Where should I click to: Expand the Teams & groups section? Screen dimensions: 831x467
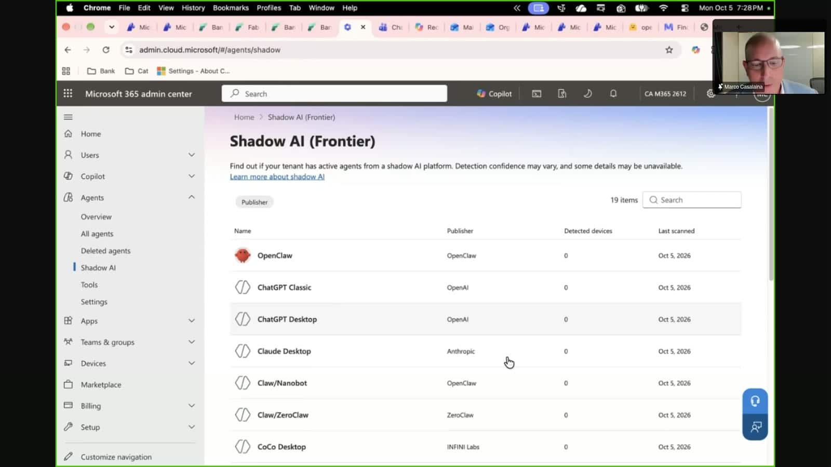tap(192, 342)
